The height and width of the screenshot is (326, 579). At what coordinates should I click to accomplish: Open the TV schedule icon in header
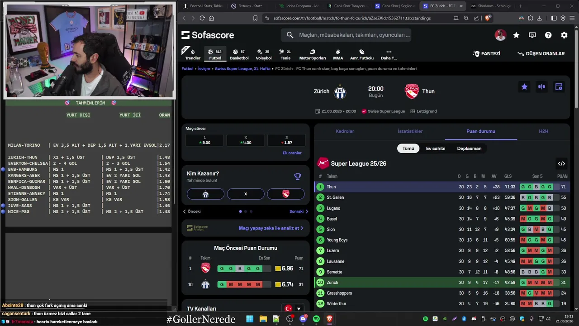click(532, 35)
